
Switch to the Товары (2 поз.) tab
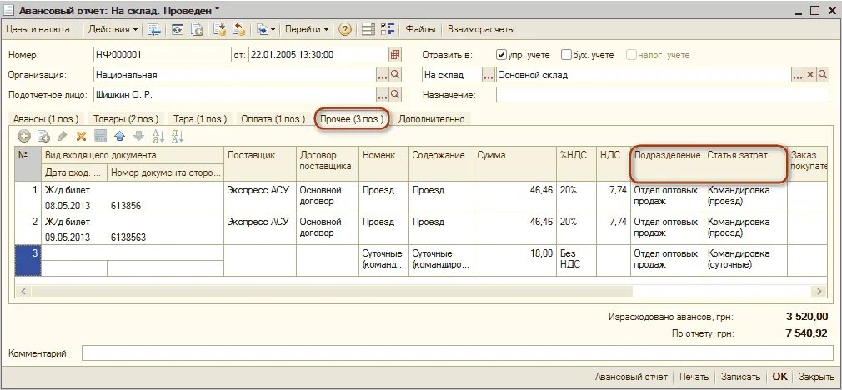click(126, 119)
